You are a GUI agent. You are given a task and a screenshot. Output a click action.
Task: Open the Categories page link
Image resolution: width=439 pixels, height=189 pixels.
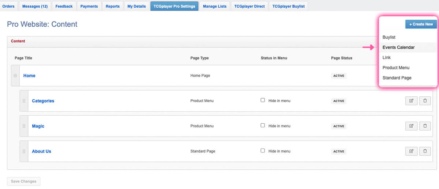pos(43,101)
